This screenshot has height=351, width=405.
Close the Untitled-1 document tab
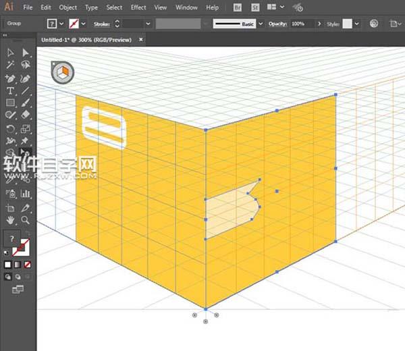(141, 40)
